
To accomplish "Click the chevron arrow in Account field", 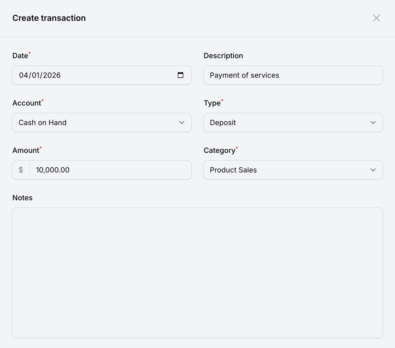I will 182,123.
